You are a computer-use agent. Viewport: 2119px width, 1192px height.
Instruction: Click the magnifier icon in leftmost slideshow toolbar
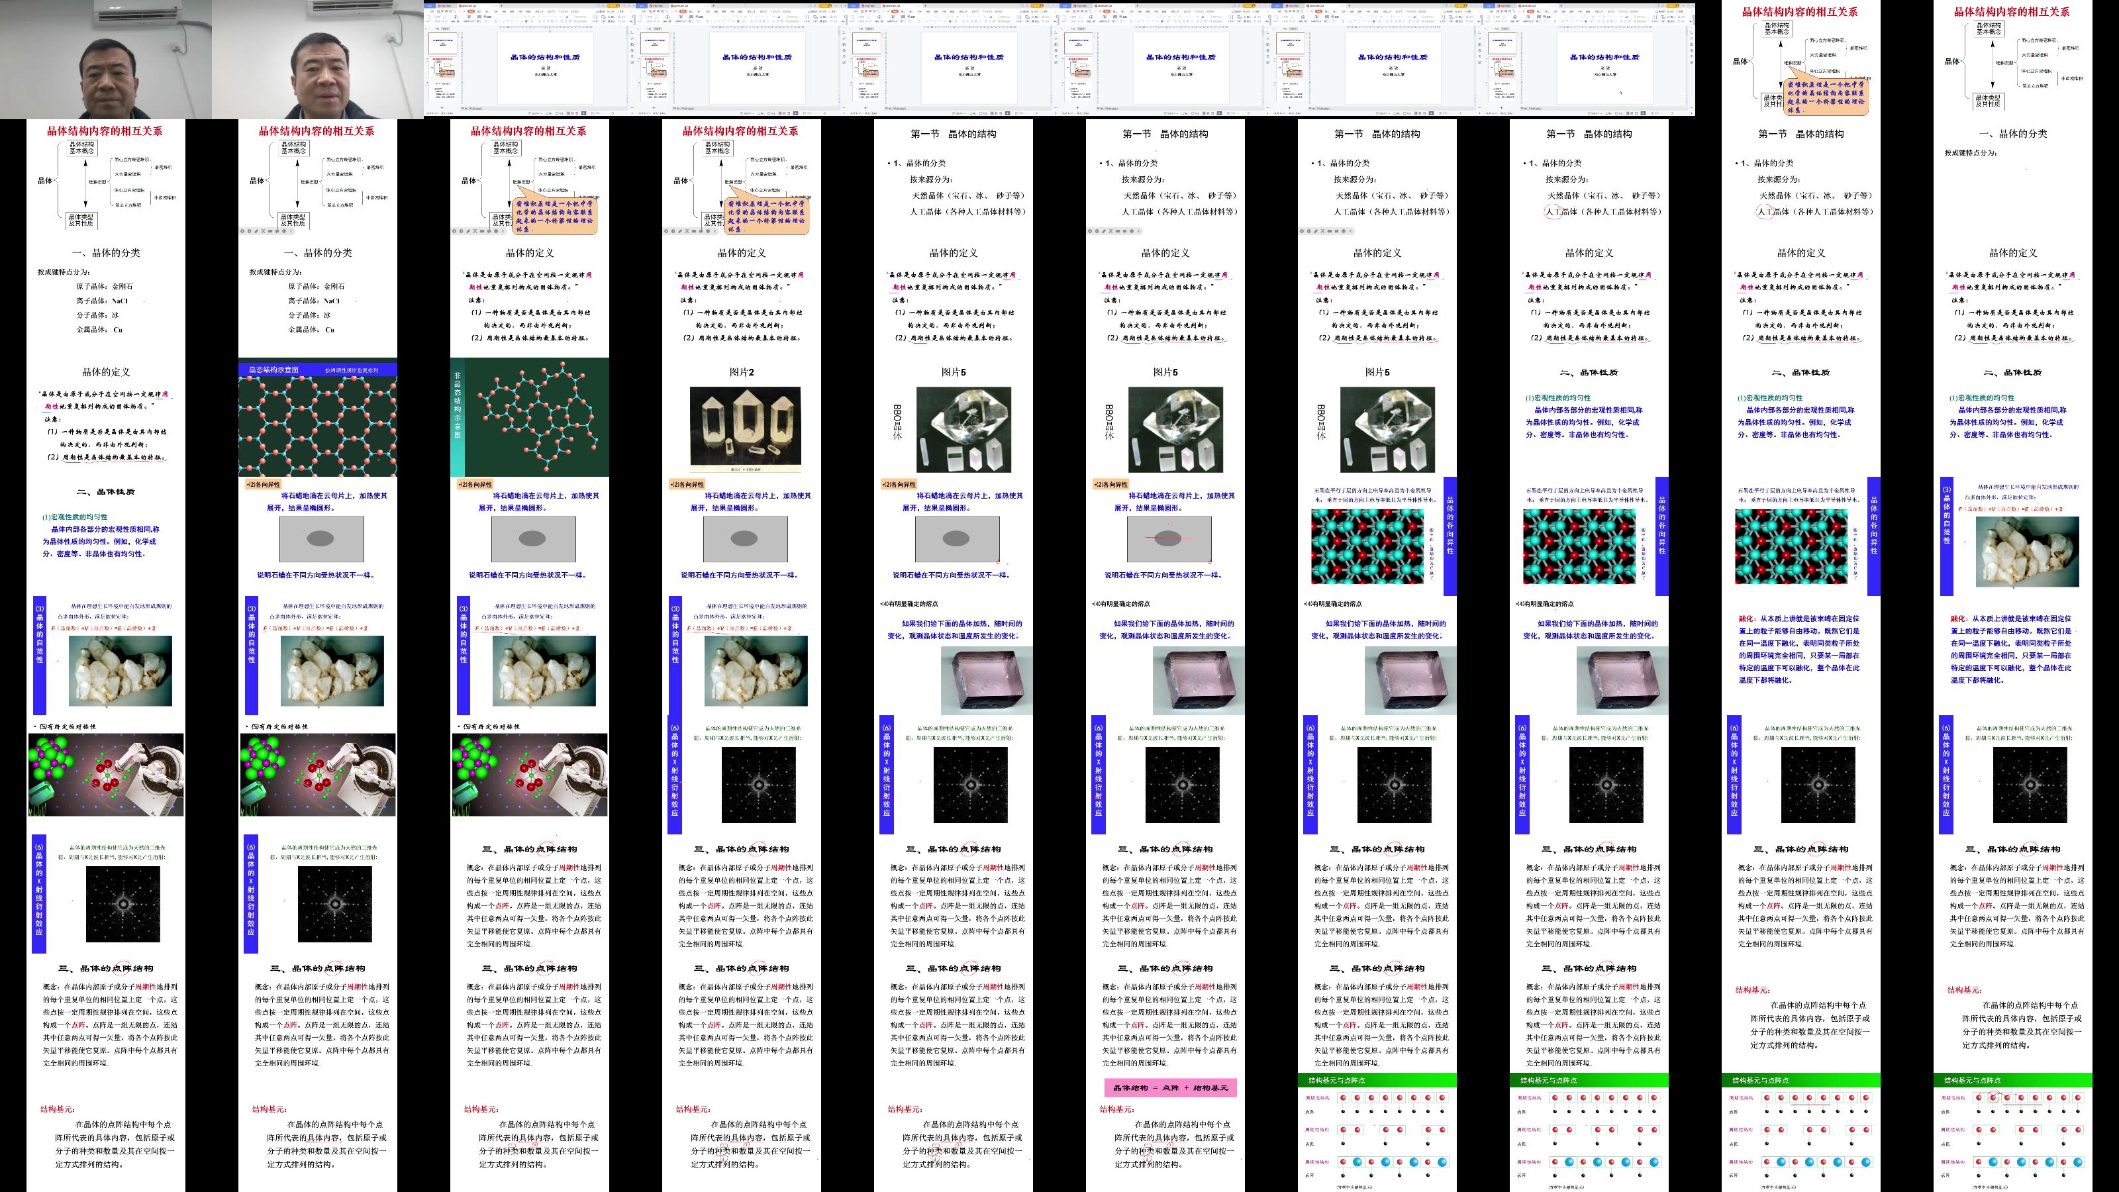click(x=264, y=231)
